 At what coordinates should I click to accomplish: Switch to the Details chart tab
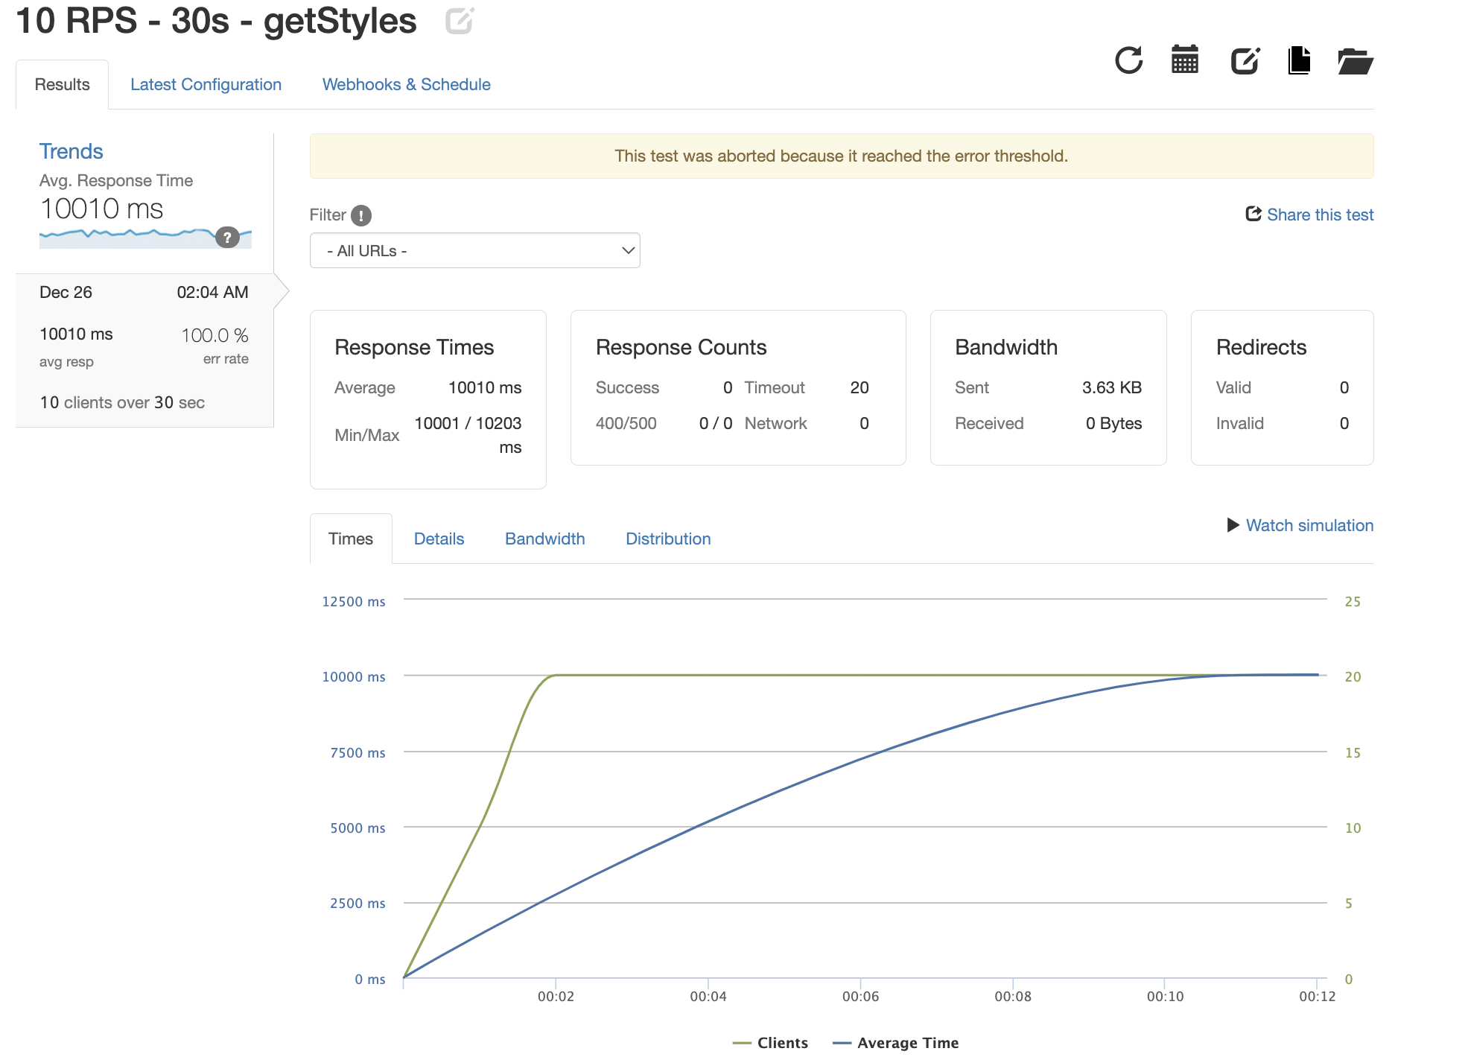439,539
